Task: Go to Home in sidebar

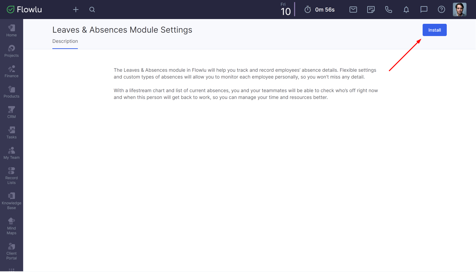Action: point(12,31)
